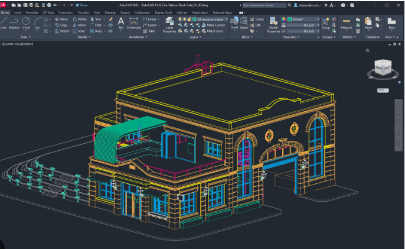The height and width of the screenshot is (249, 405).
Task: Expand the Modify panel
Action: click(84, 37)
